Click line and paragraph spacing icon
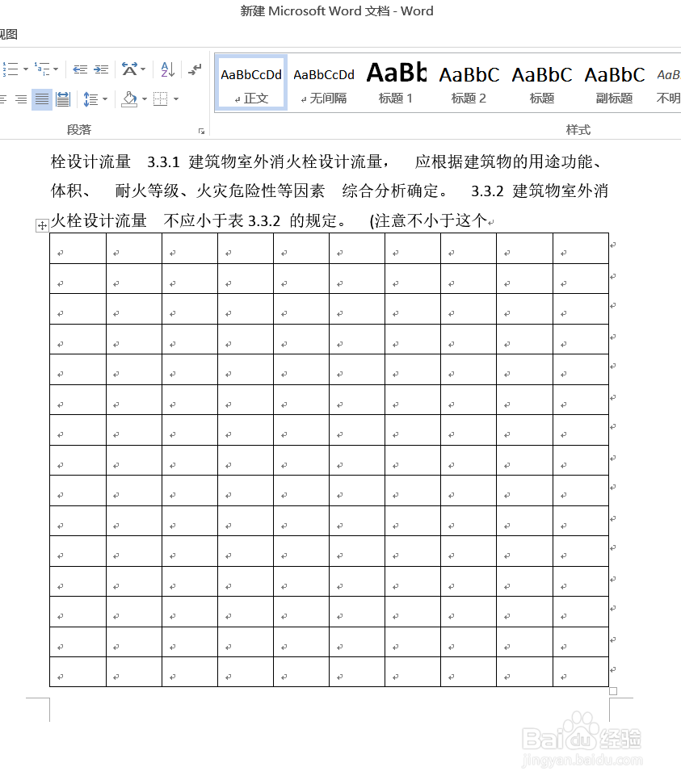This screenshot has height=784, width=681. 90,99
